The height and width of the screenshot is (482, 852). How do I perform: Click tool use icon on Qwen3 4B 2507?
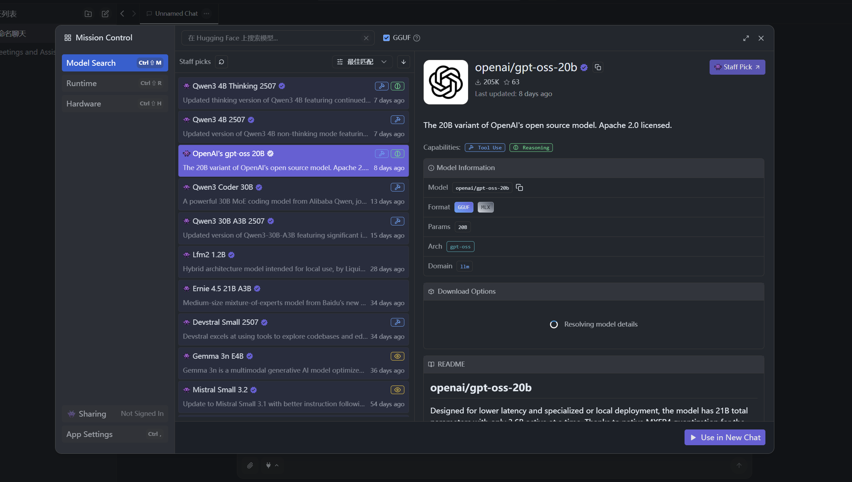pyautogui.click(x=398, y=120)
